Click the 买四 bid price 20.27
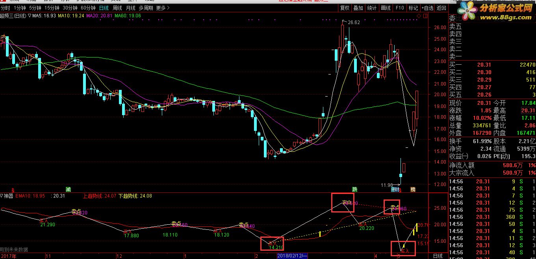Viewport: 536px width, 259px height. coord(484,87)
